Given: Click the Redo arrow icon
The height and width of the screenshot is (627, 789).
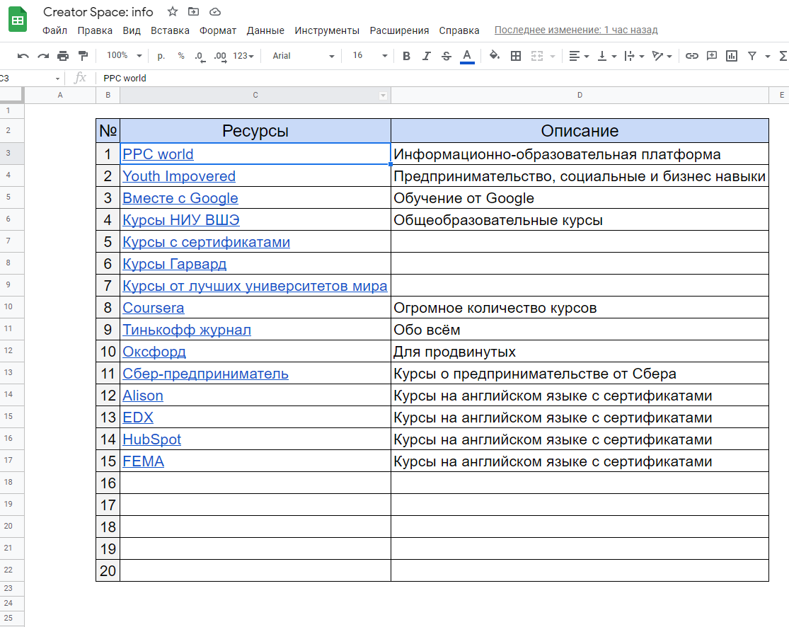Looking at the screenshot, I should (43, 56).
